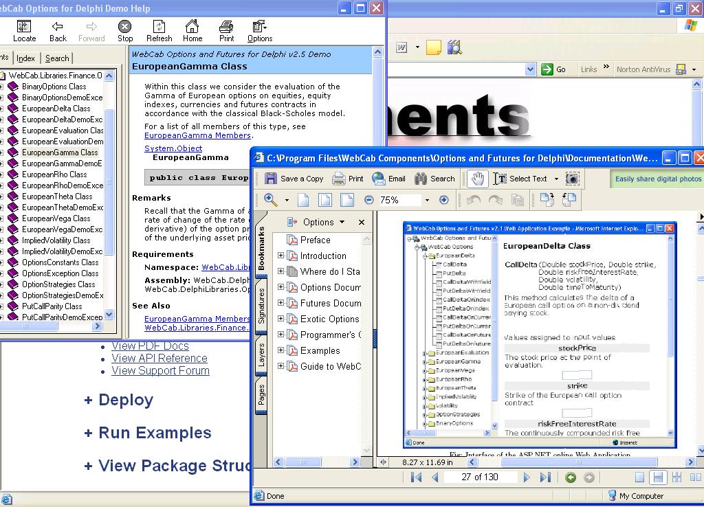Select the Zoom In magnifier tool

271,200
